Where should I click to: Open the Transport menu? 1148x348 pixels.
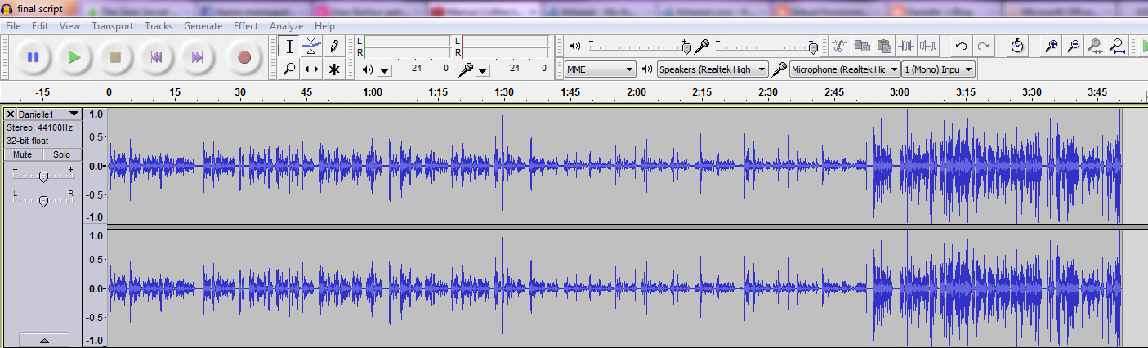(x=113, y=26)
